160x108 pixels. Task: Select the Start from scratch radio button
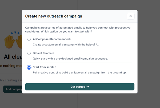pos(29,67)
